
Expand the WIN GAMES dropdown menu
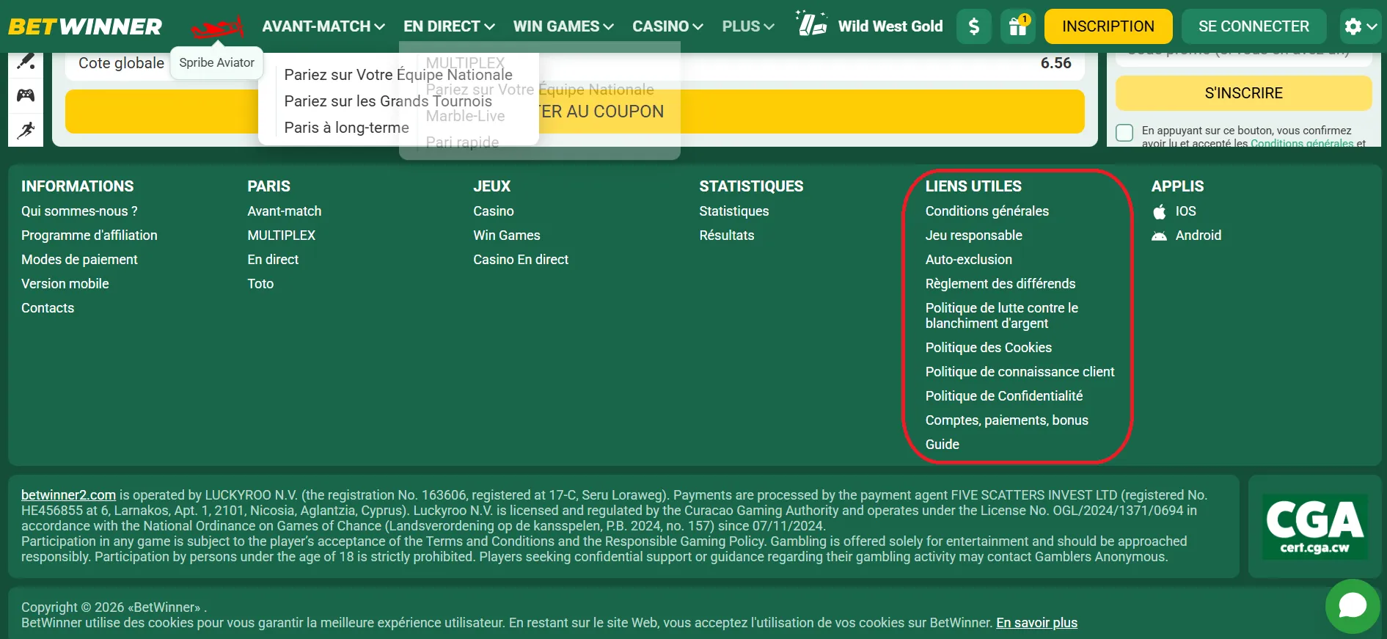point(563,26)
